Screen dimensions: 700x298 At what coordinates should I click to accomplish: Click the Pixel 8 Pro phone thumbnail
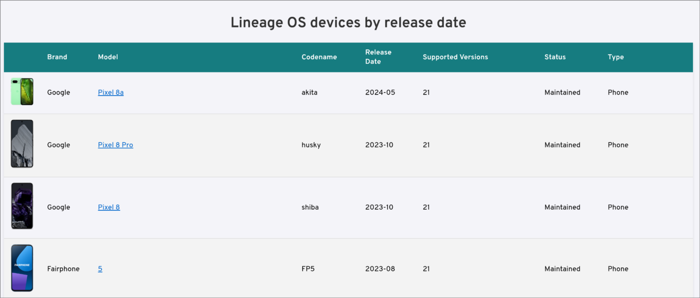click(x=22, y=144)
